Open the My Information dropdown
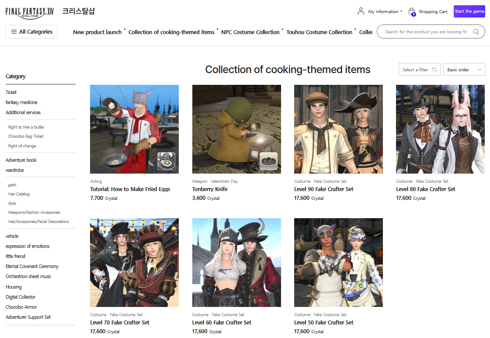The height and width of the screenshot is (338, 490). (385, 11)
